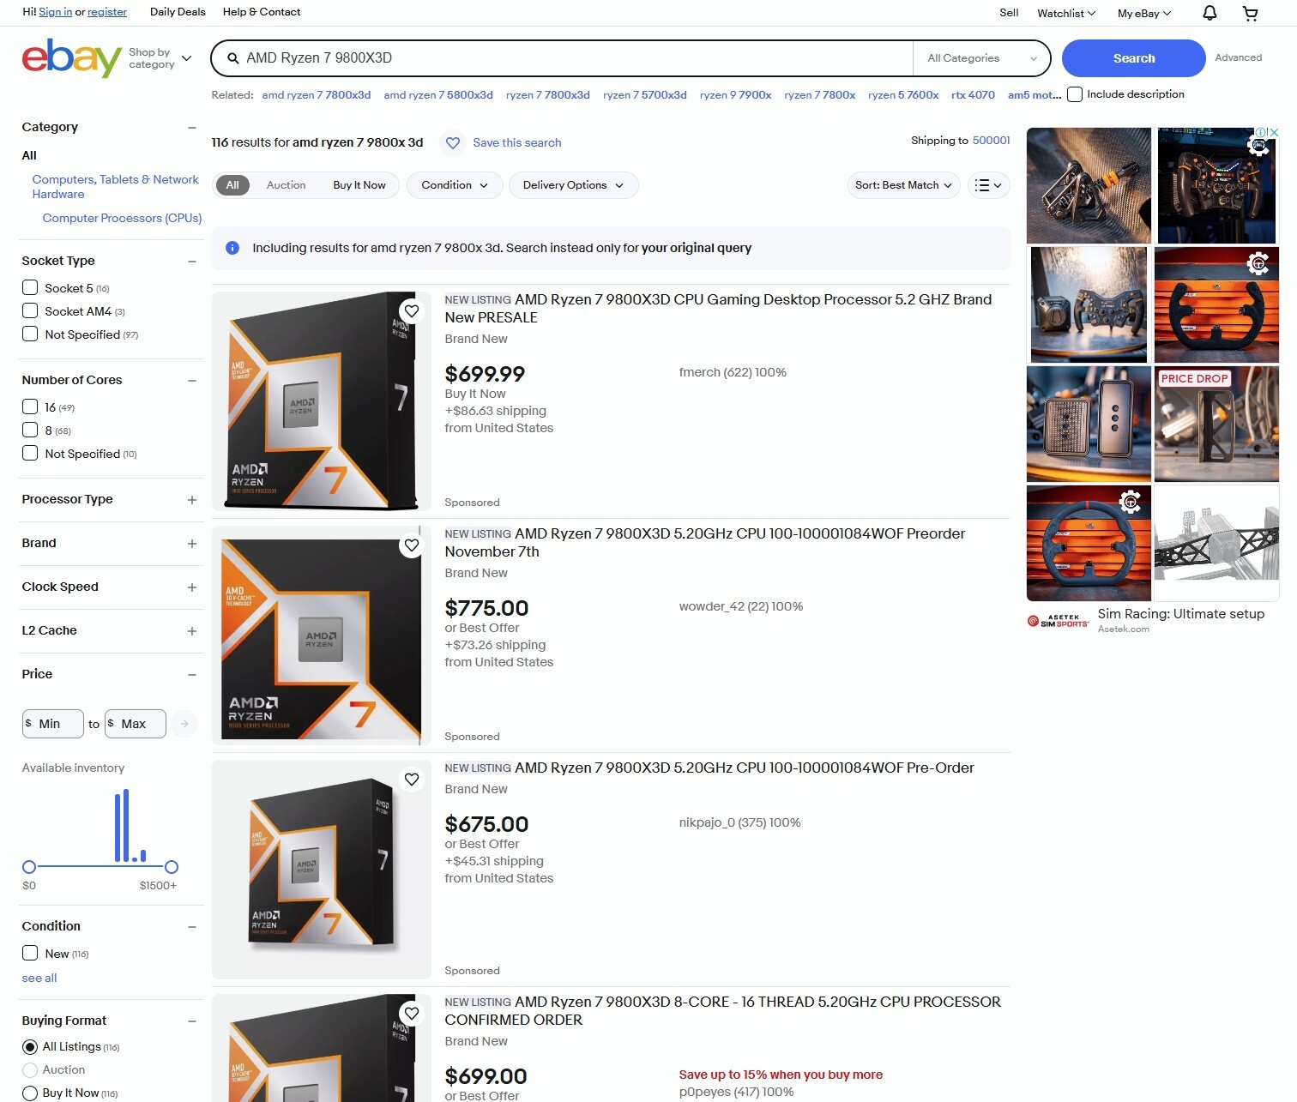Click the Min price input field
The height and width of the screenshot is (1102, 1297).
click(x=53, y=724)
